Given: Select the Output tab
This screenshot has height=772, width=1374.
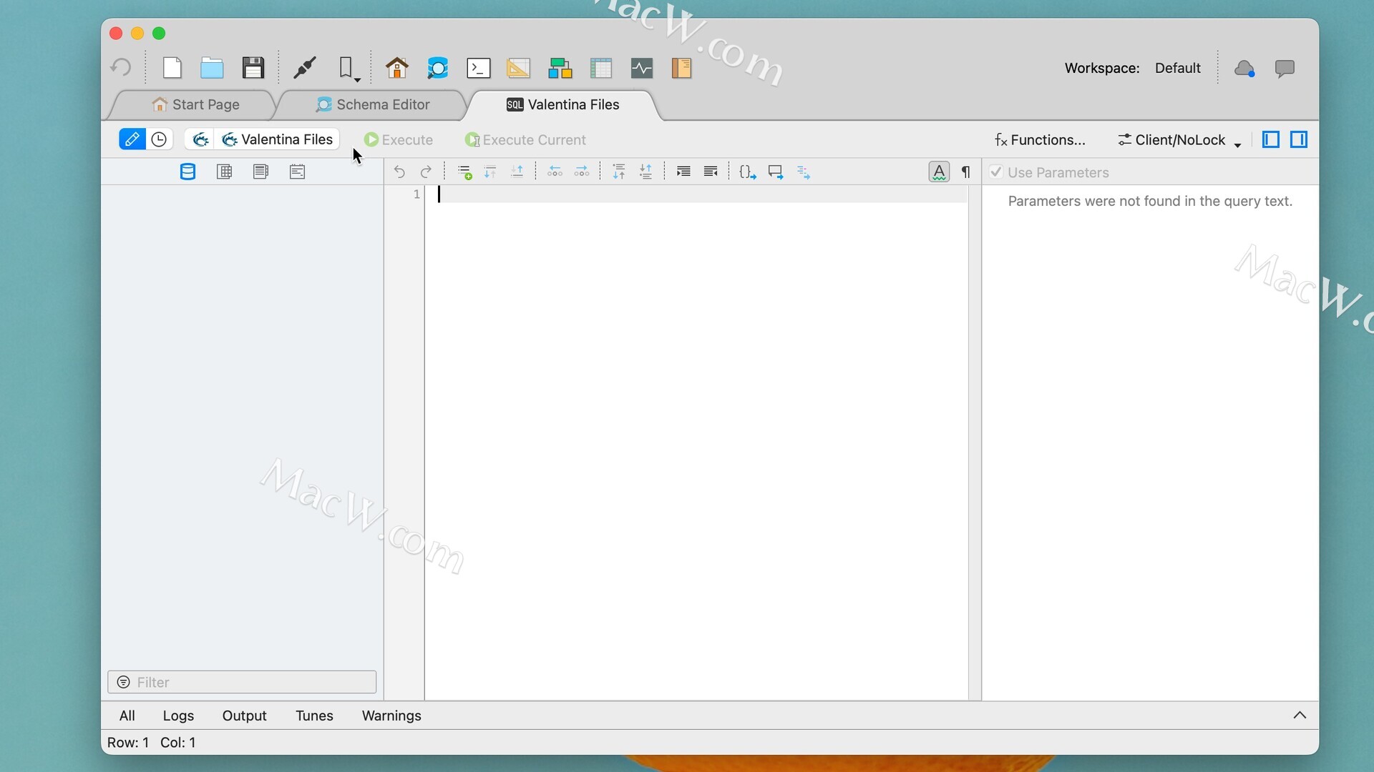Looking at the screenshot, I should pos(244,716).
